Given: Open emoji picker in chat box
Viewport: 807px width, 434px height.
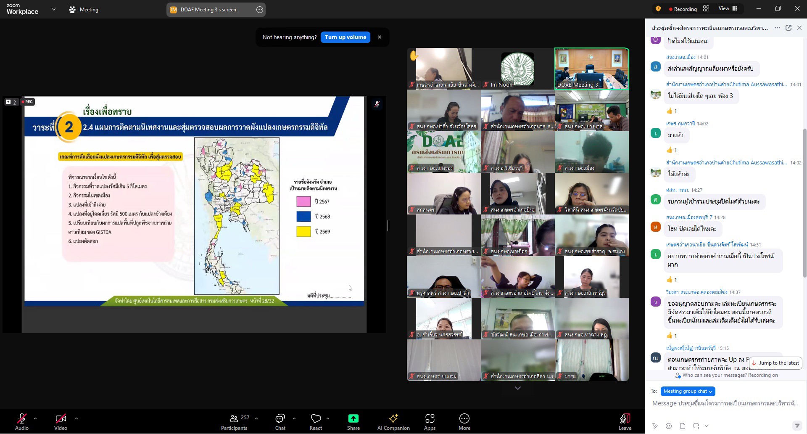Looking at the screenshot, I should pos(669,426).
